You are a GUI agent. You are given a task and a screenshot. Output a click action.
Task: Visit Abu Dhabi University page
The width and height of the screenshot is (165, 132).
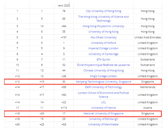coord(104,37)
